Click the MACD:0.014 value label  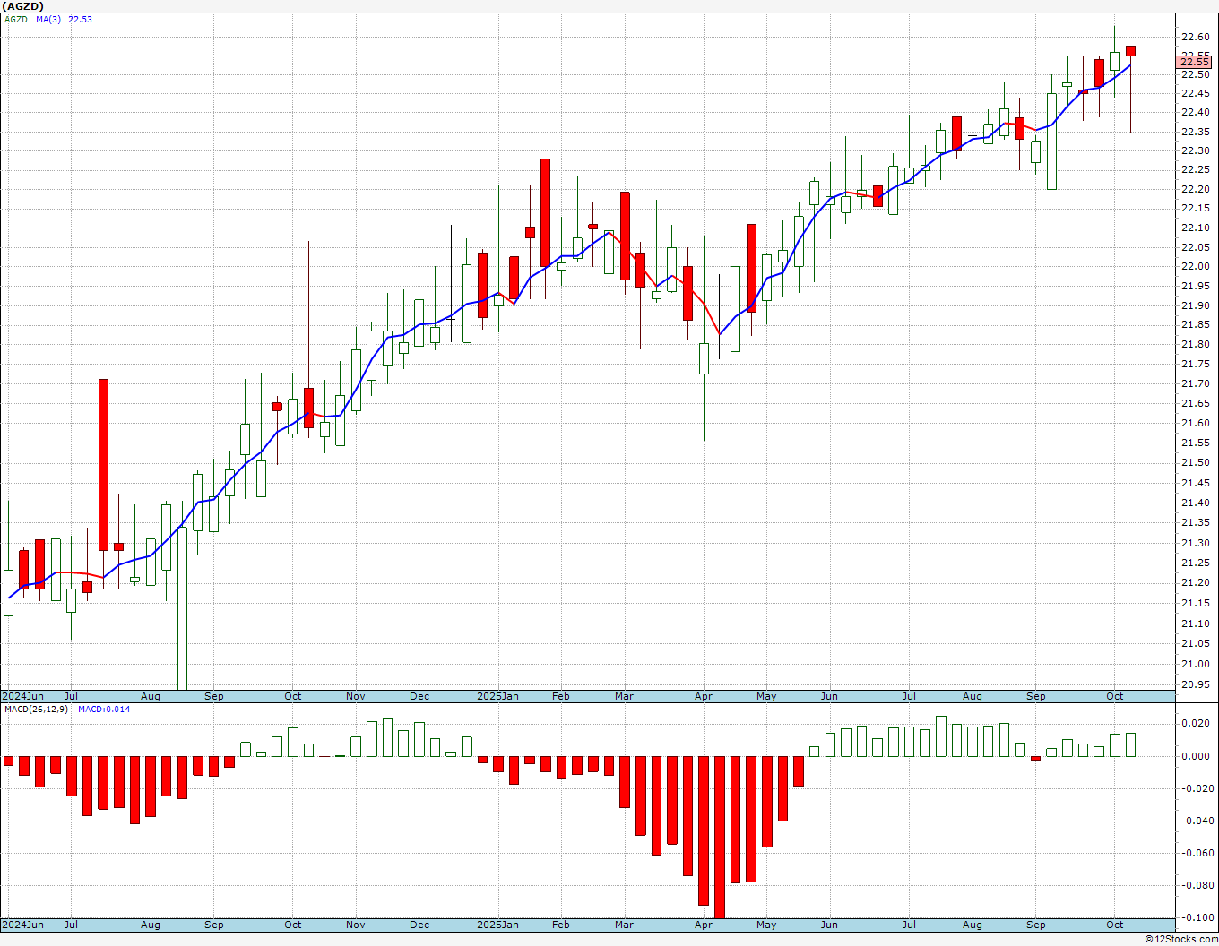pyautogui.click(x=104, y=709)
